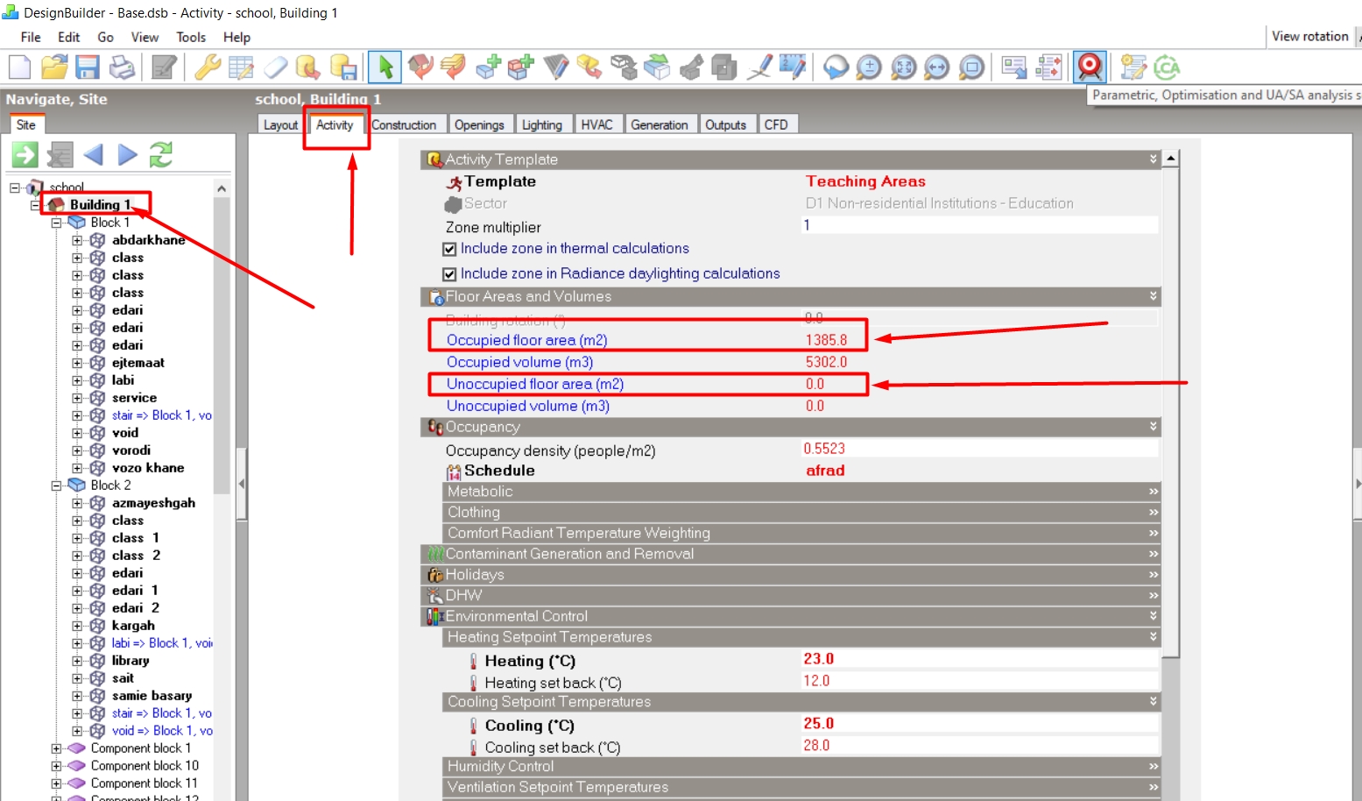Select the library zone in Block 2

[131, 661]
